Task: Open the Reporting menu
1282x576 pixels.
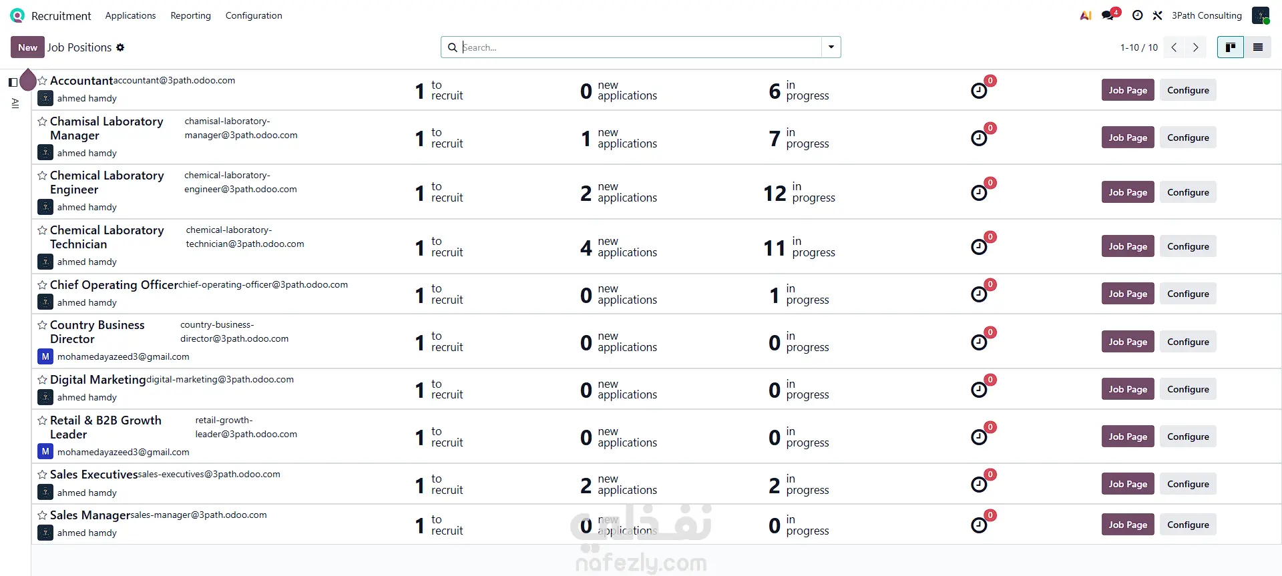Action: 190,15
